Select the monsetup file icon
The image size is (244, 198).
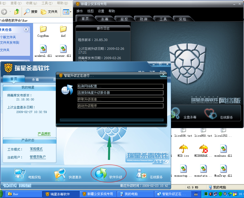(183, 169)
